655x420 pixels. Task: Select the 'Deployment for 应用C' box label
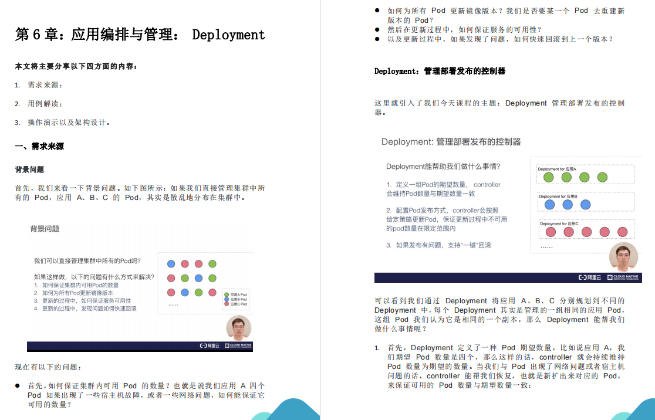pos(559,223)
